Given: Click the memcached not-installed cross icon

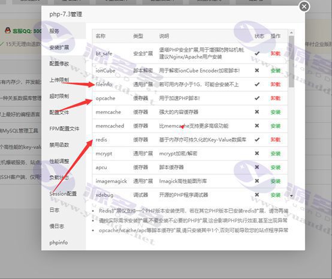Looking at the screenshot, I should [257, 125].
